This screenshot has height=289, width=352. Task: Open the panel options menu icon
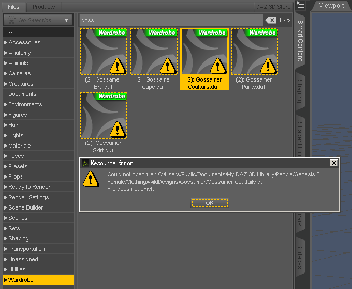tap(300, 5)
